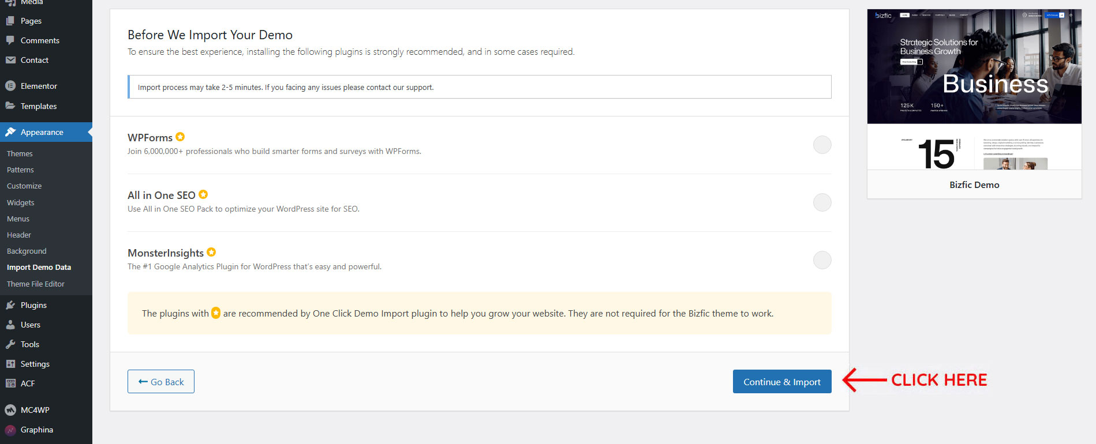Toggle the All in One SEO checkbox
This screenshot has height=444, width=1096.
822,202
